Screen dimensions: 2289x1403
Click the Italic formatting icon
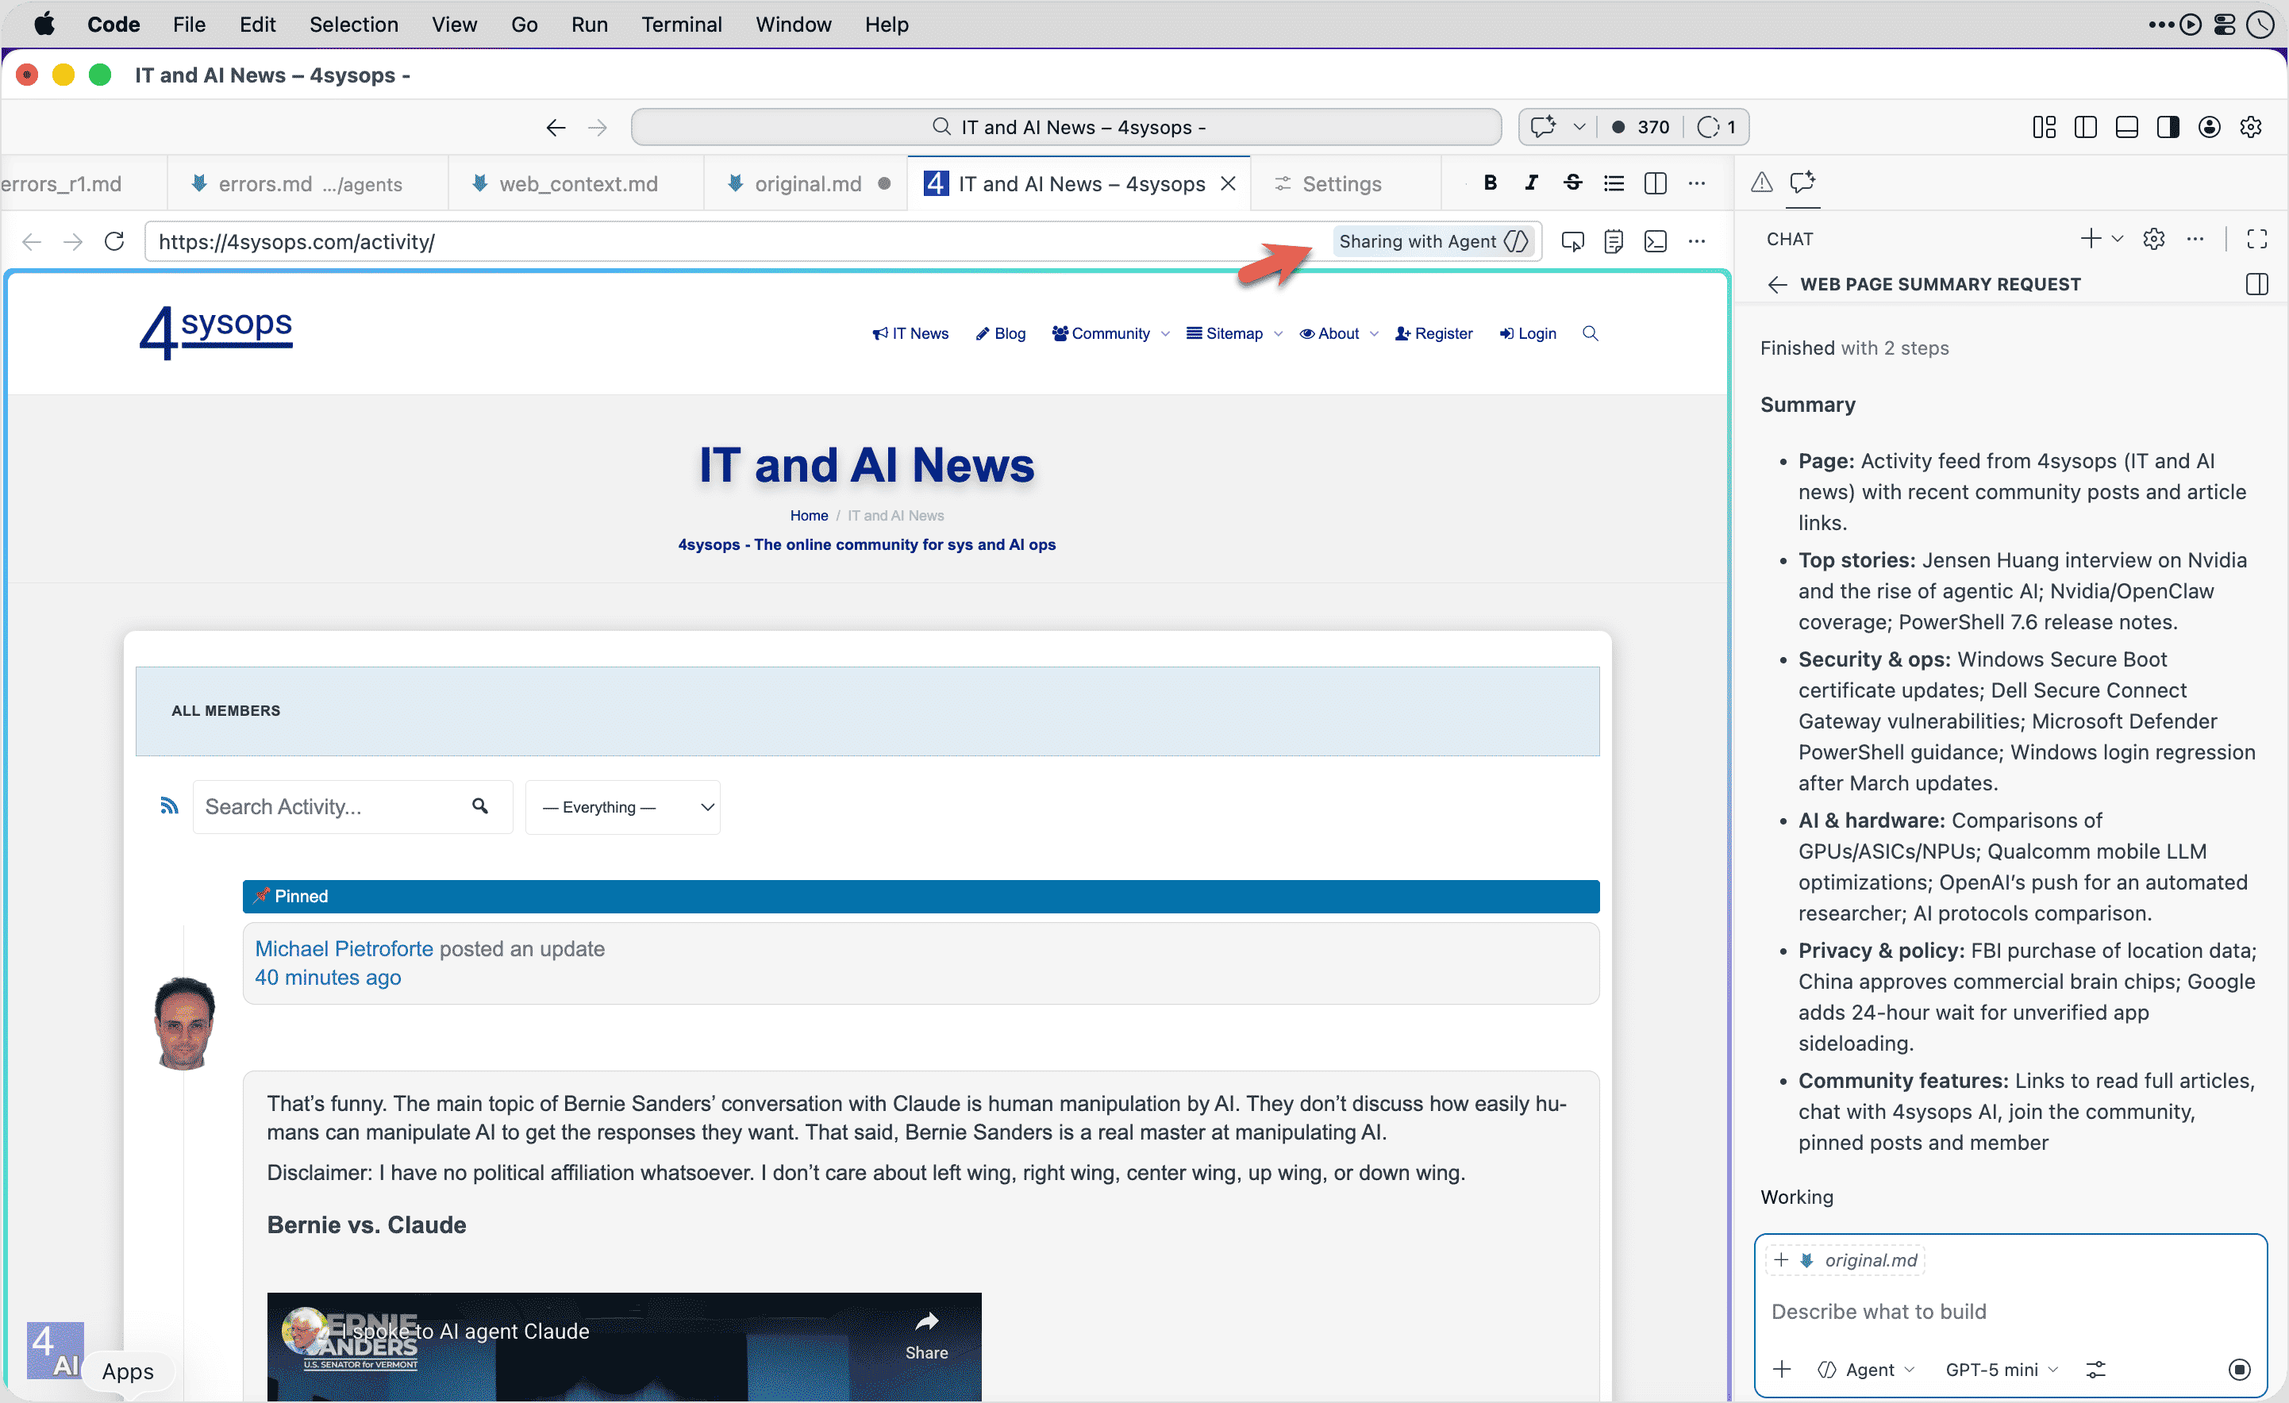coord(1531,183)
